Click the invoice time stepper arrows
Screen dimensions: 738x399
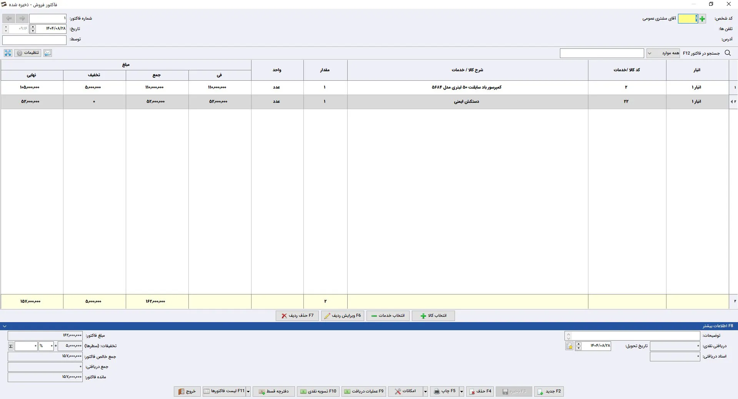point(6,29)
